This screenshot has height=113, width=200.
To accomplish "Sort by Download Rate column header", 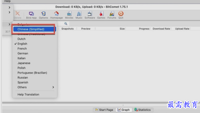I will pyautogui.click(x=161, y=29).
